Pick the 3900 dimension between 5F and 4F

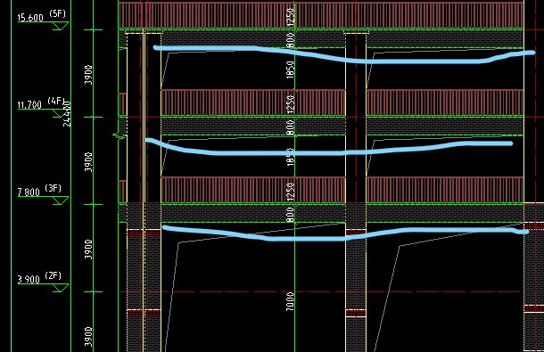click(89, 75)
